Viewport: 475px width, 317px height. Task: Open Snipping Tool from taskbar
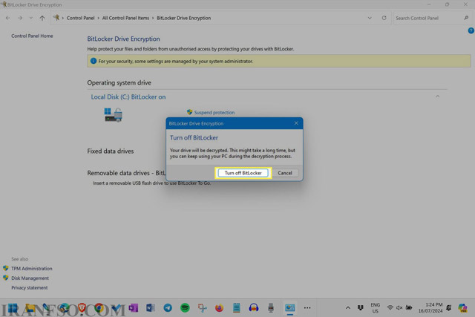(x=202, y=308)
